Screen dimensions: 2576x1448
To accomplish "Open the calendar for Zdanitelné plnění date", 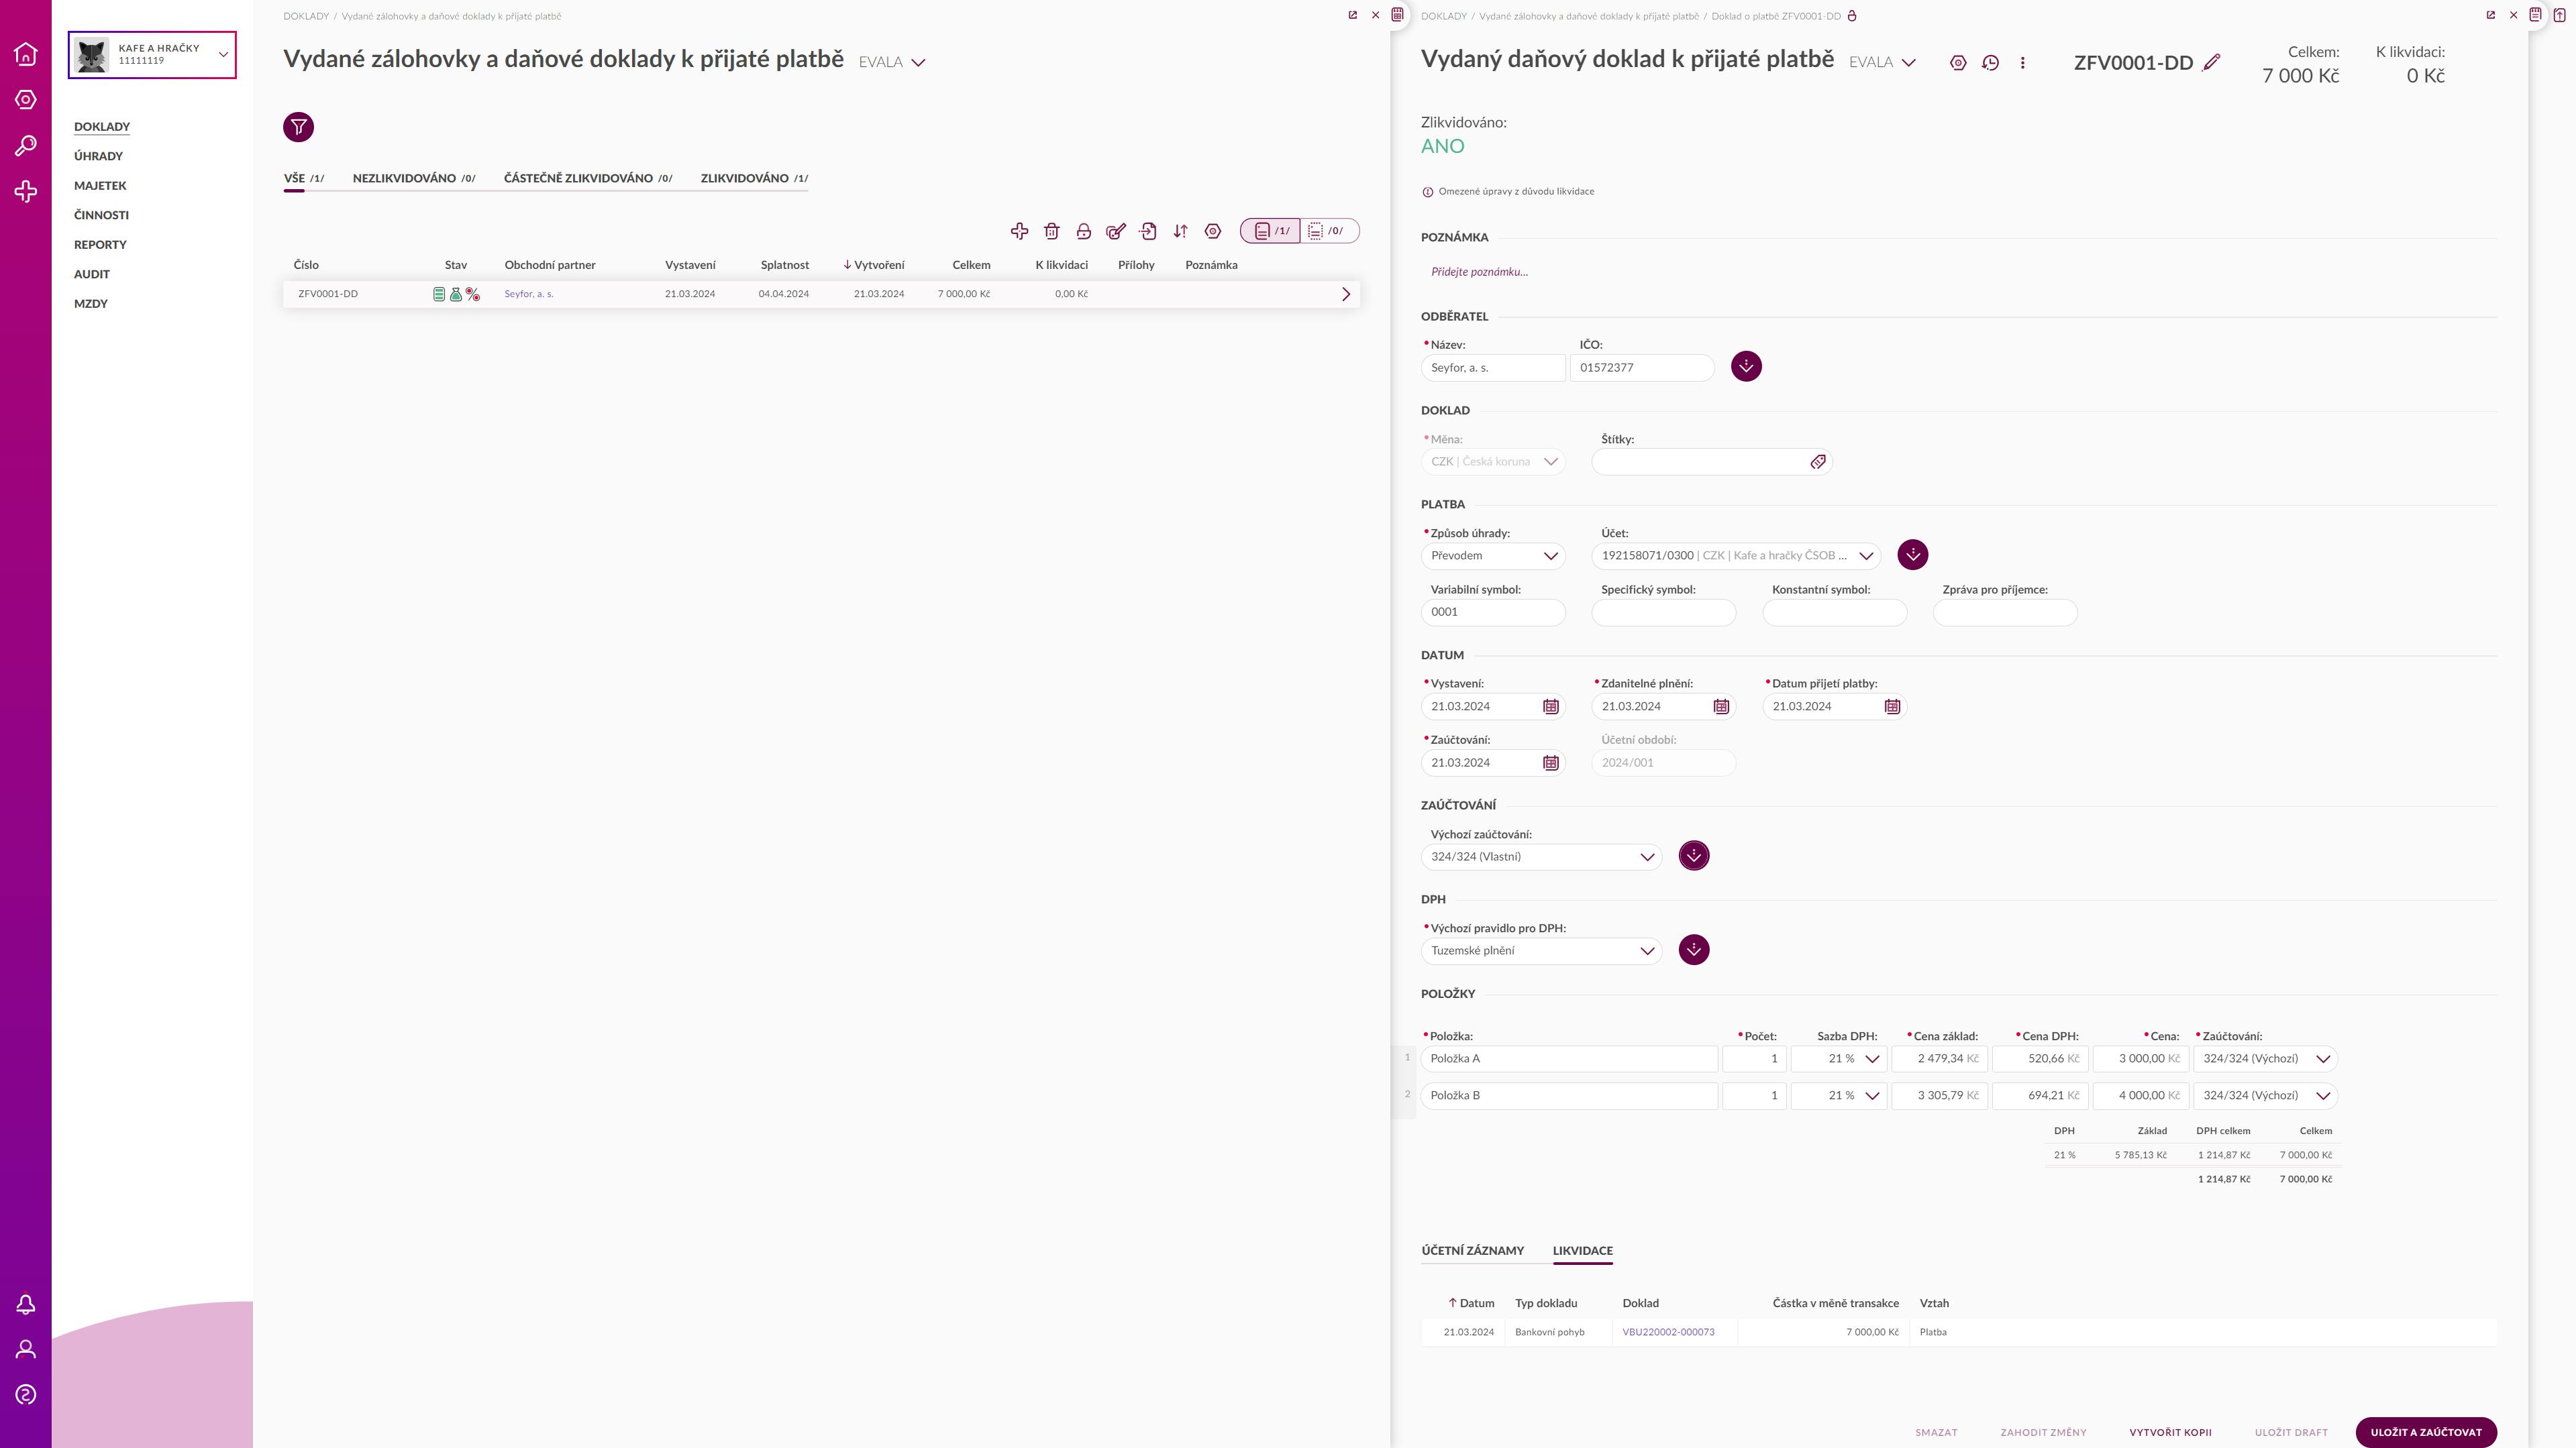I will (x=1721, y=706).
